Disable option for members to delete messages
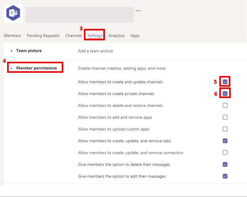 coord(225,165)
